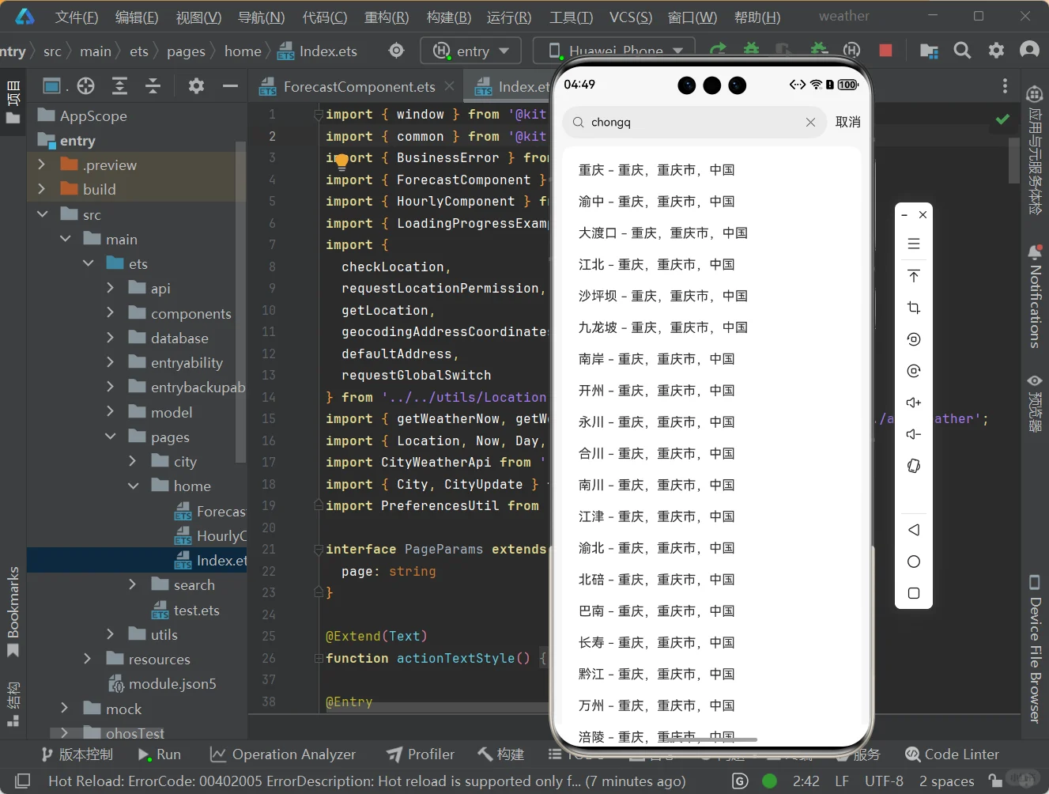The height and width of the screenshot is (794, 1049).
Task: Click the Debug bug icon in toolbar
Action: point(751,50)
